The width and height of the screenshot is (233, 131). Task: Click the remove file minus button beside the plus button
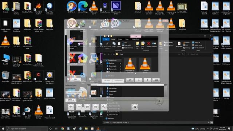coord(79,107)
